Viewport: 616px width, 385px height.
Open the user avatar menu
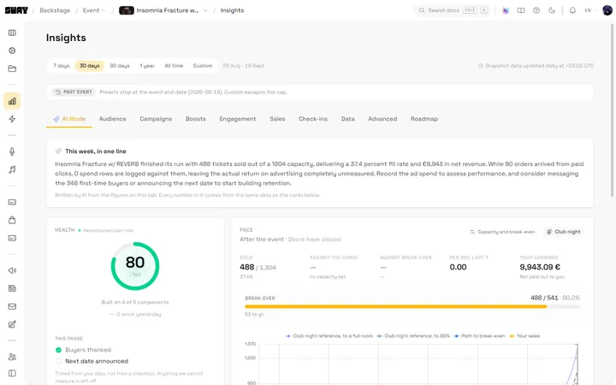[x=607, y=10]
